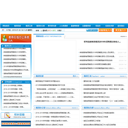
Task: Click the magnifier search button
Action: [92, 30]
